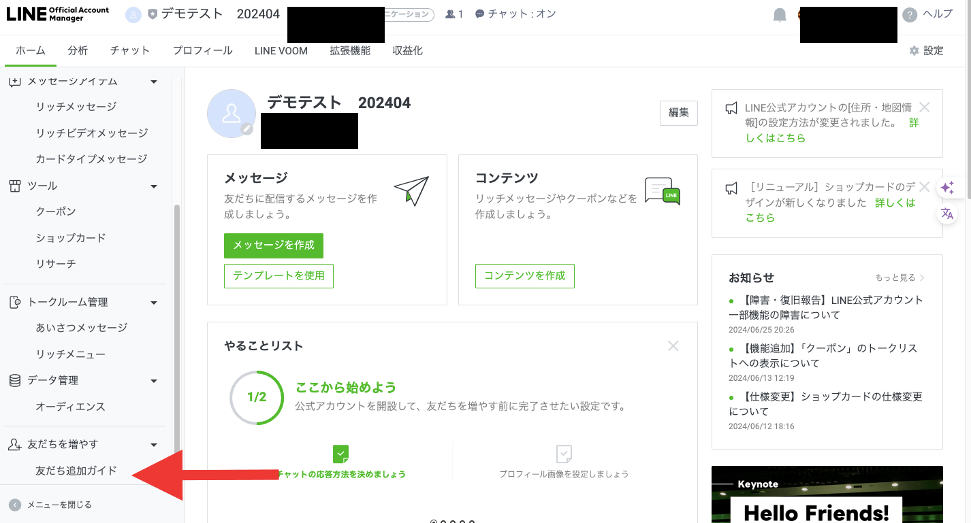Click the translate floating icon
This screenshot has height=523, width=971.
947,214
